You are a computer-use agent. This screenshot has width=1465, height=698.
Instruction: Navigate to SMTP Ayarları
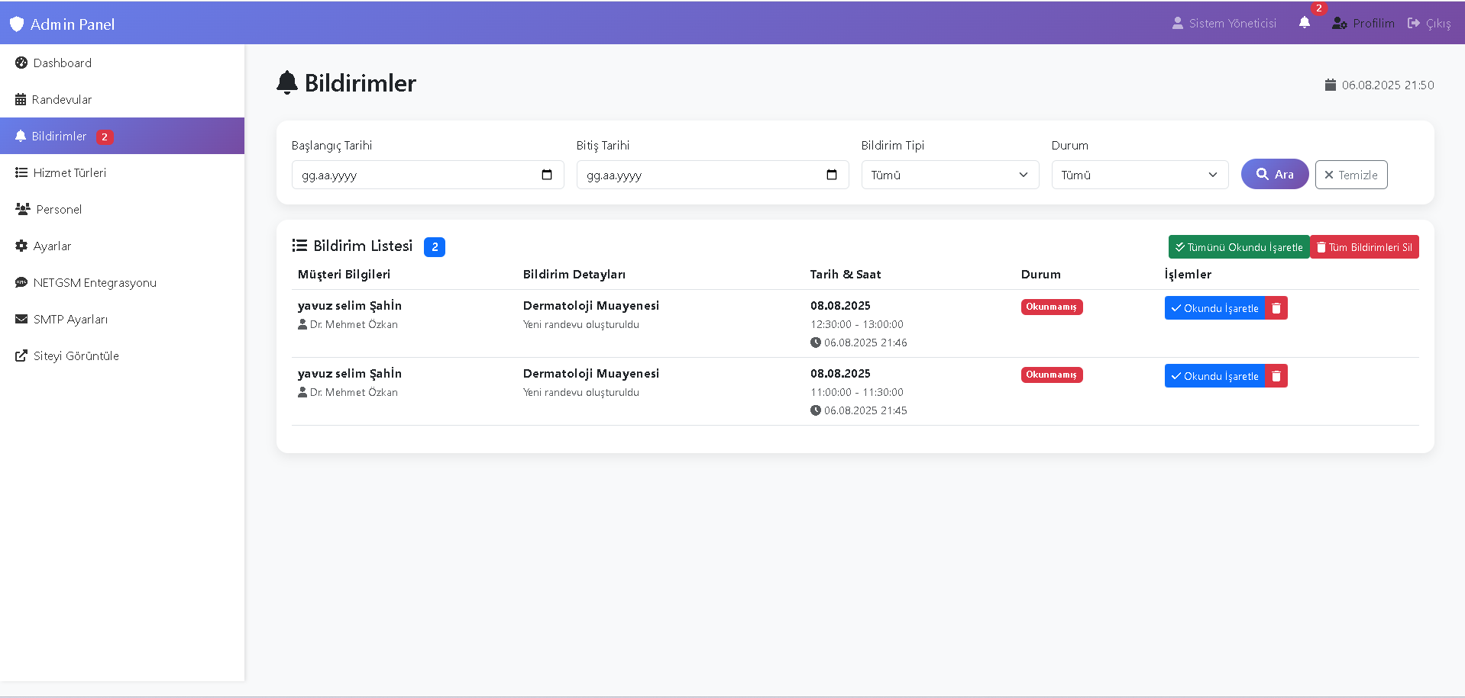pos(70,320)
